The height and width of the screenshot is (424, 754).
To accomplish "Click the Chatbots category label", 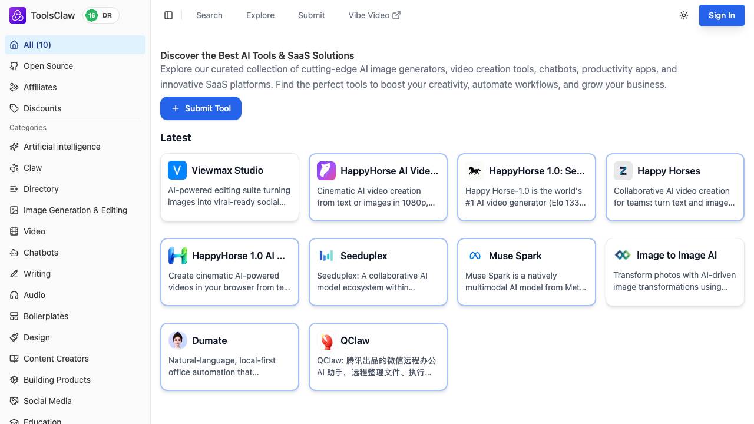I will [41, 253].
